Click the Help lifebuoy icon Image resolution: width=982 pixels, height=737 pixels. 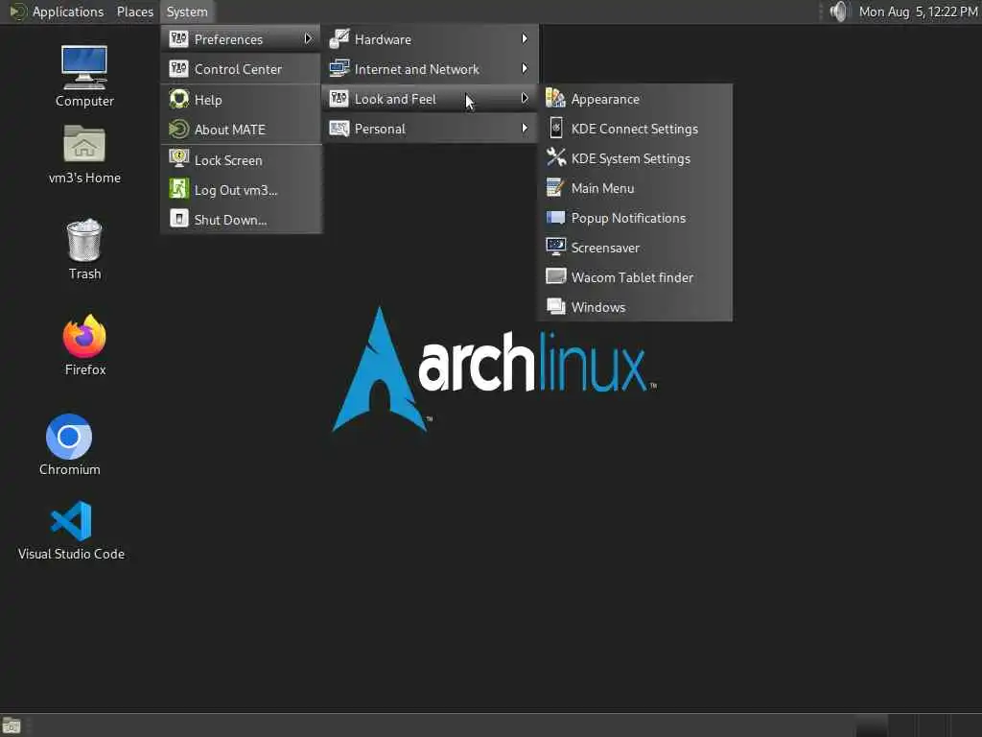point(178,99)
